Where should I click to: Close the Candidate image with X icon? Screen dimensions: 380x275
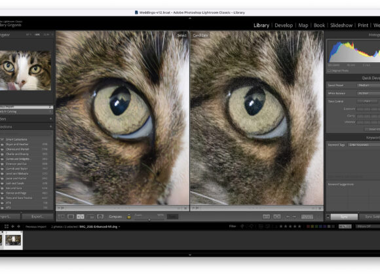click(x=320, y=208)
